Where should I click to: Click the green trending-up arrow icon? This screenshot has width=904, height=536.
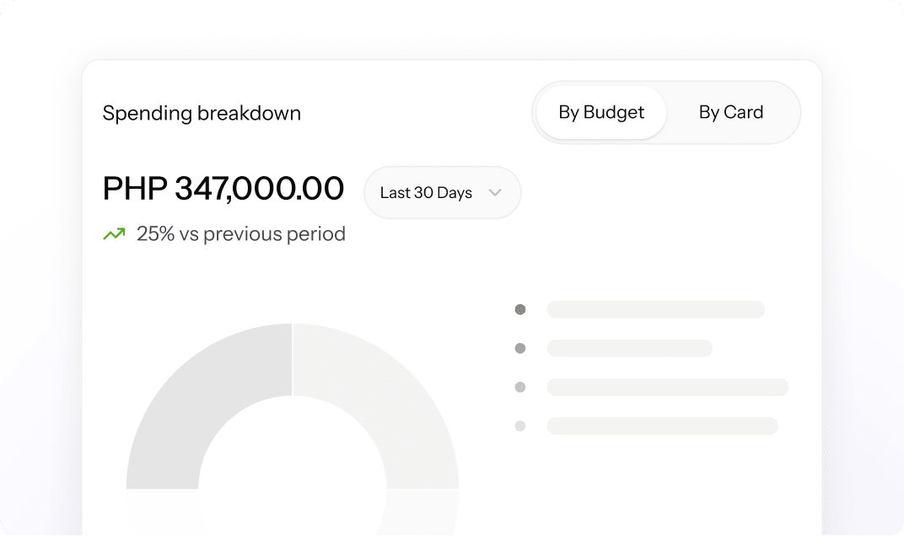(x=114, y=234)
